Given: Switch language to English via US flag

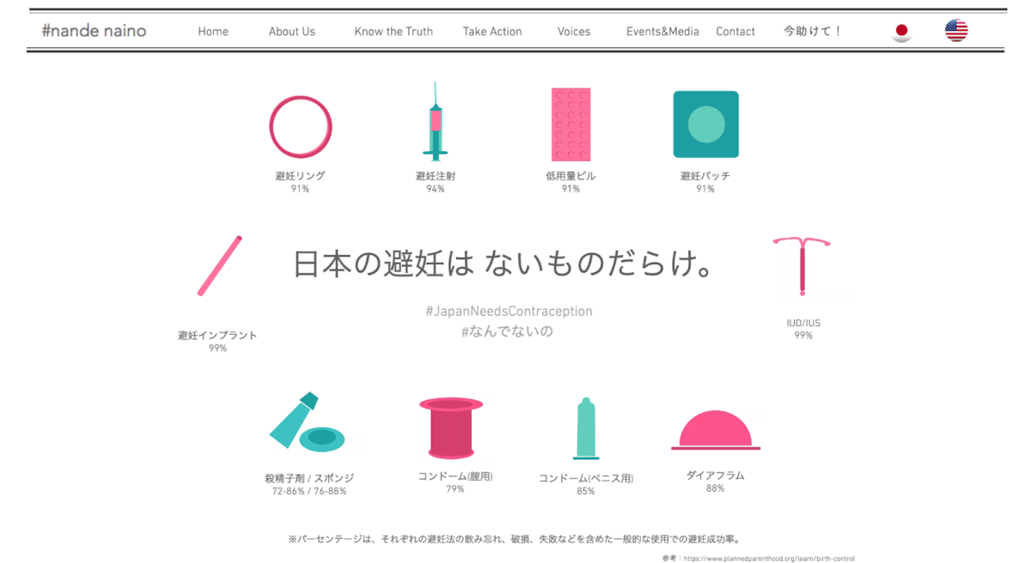Looking at the screenshot, I should pos(956,31).
